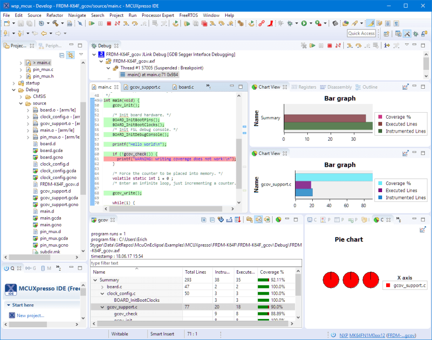Click the New wizard icon in main toolbar
This screenshot has width=432, height=340.
coord(7,23)
